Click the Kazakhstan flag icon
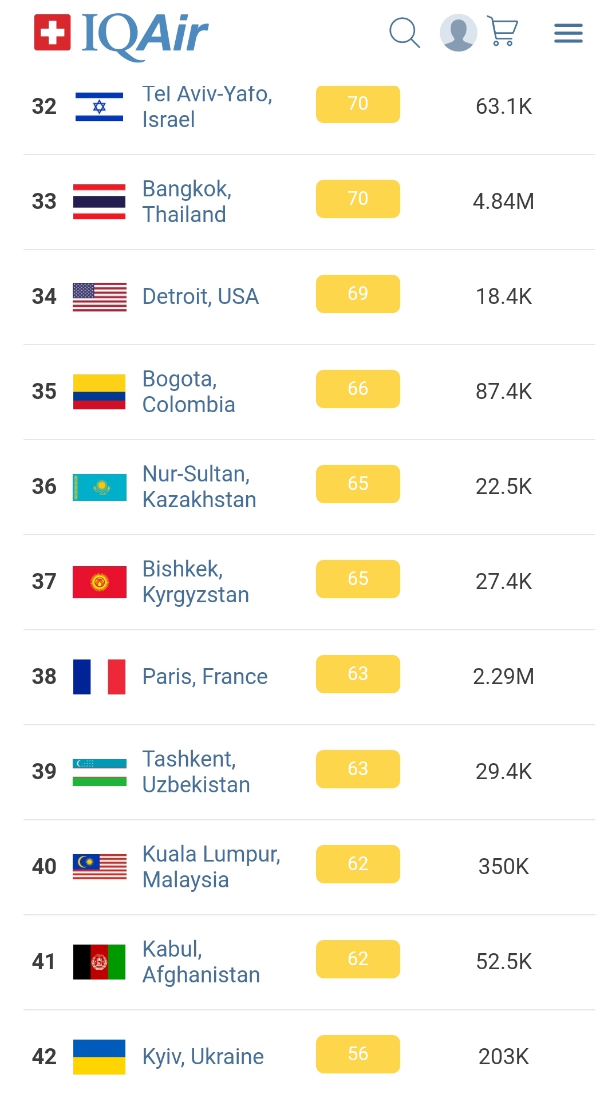 [99, 487]
